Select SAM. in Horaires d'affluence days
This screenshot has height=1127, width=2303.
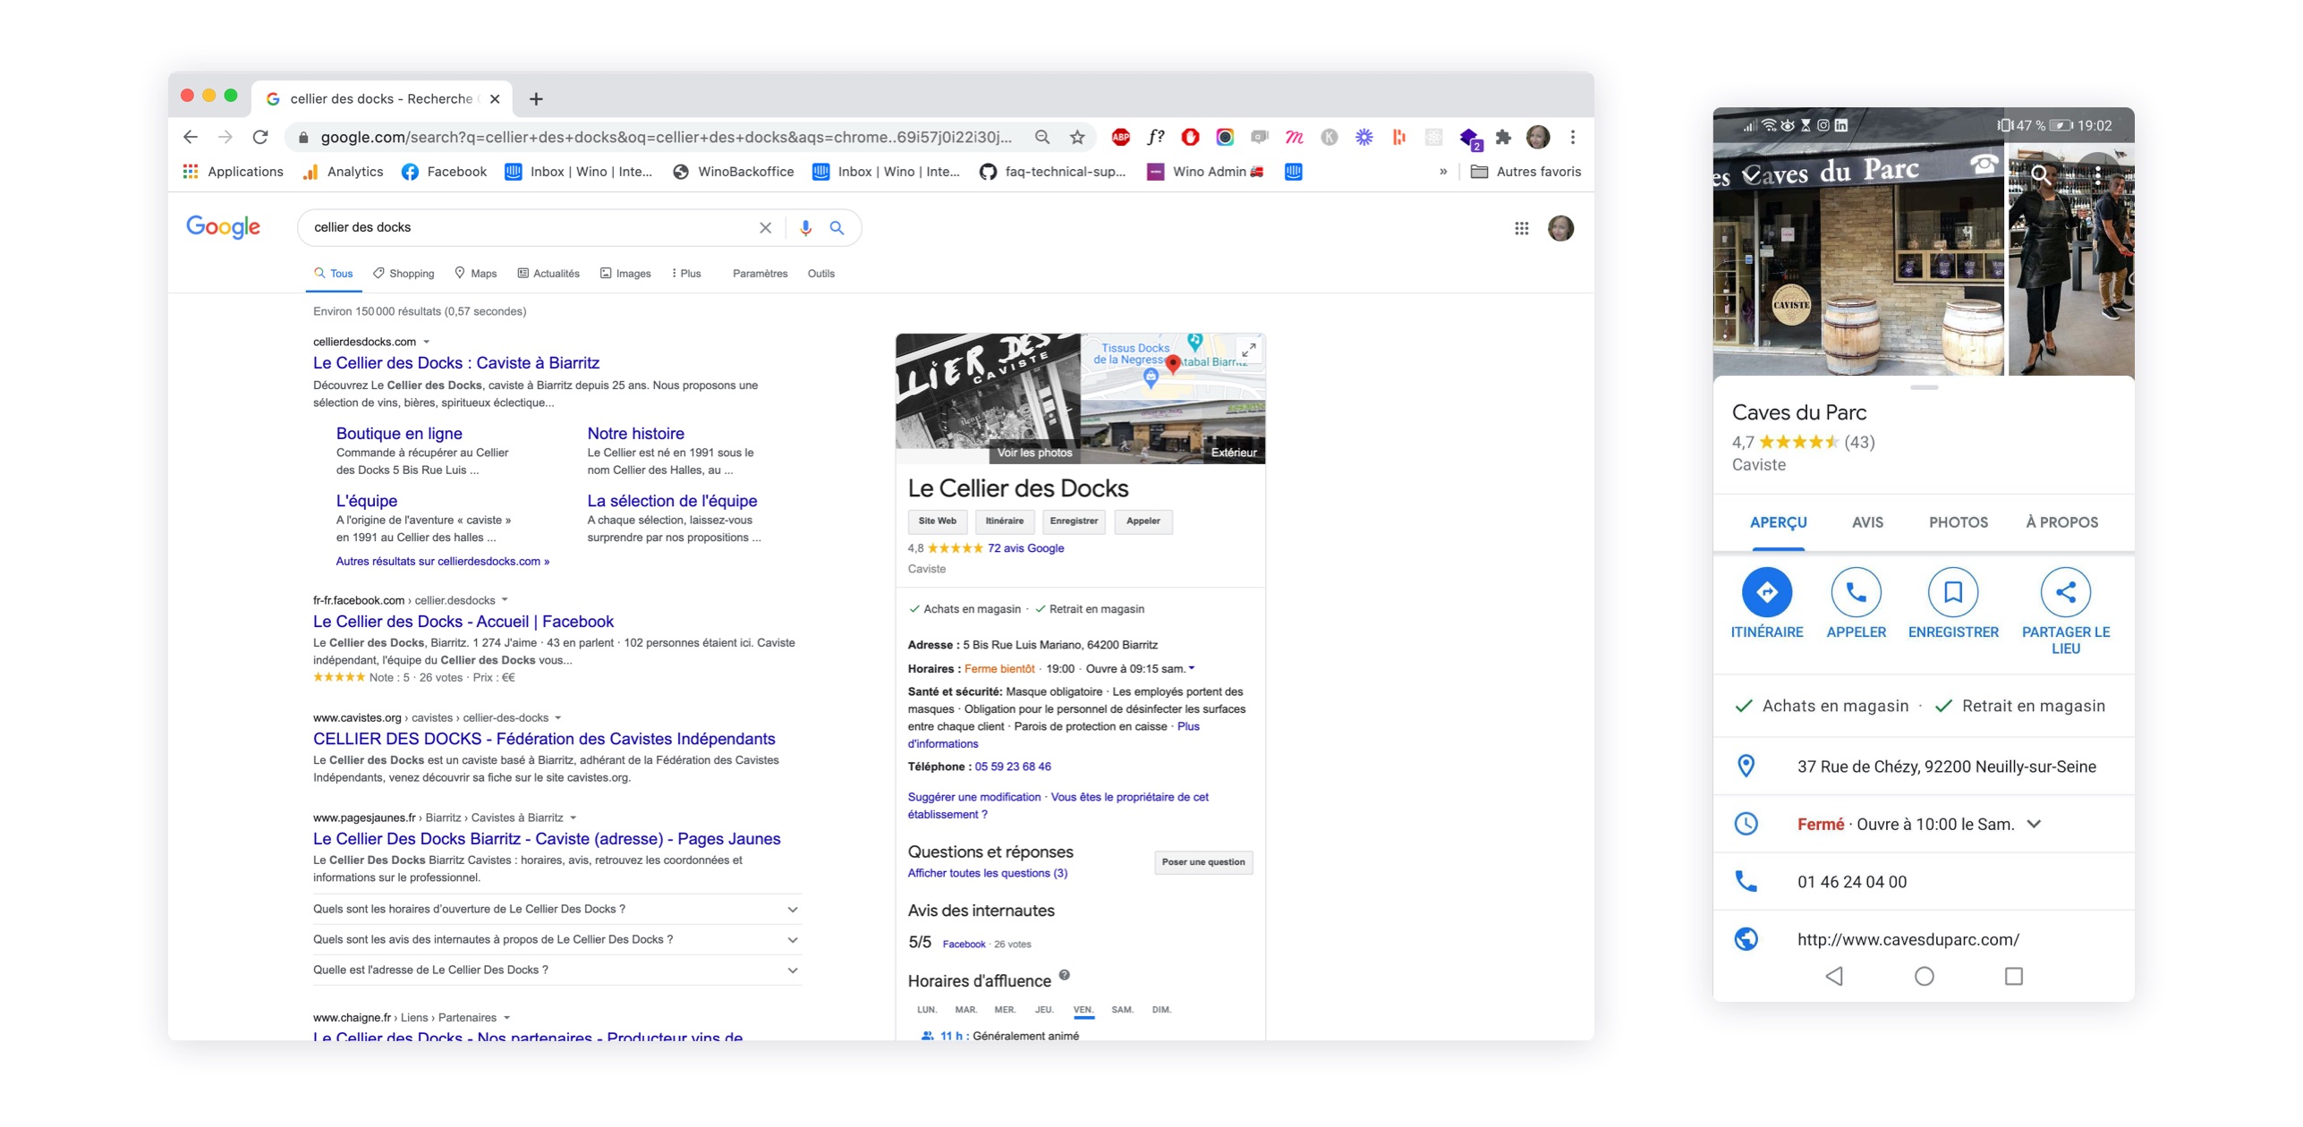1122,1010
